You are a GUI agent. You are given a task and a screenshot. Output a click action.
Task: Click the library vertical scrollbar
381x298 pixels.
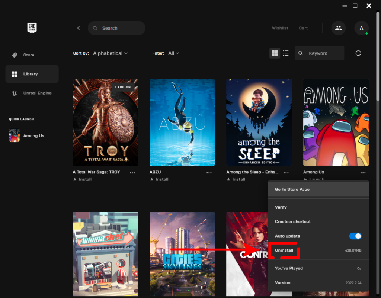(378, 56)
